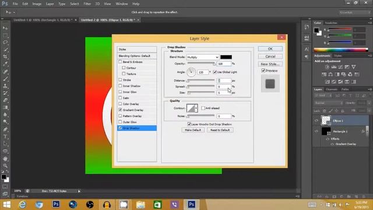Toggle the Preview checkbox
The height and width of the screenshot is (210, 373).
click(263, 71)
